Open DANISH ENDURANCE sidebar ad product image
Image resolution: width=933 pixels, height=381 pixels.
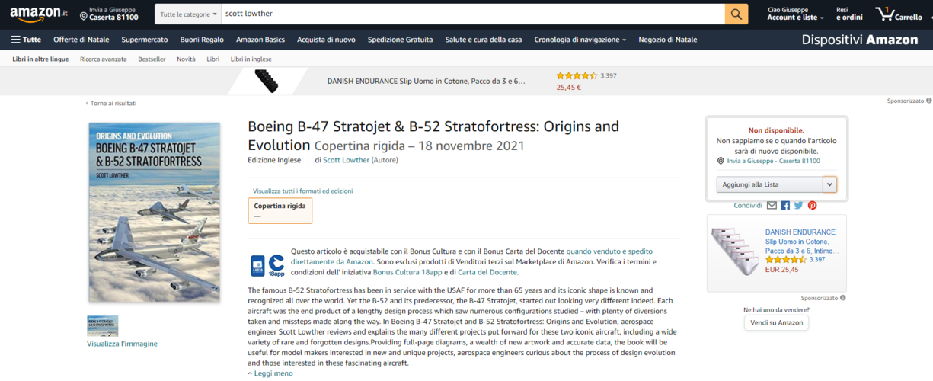(x=734, y=252)
